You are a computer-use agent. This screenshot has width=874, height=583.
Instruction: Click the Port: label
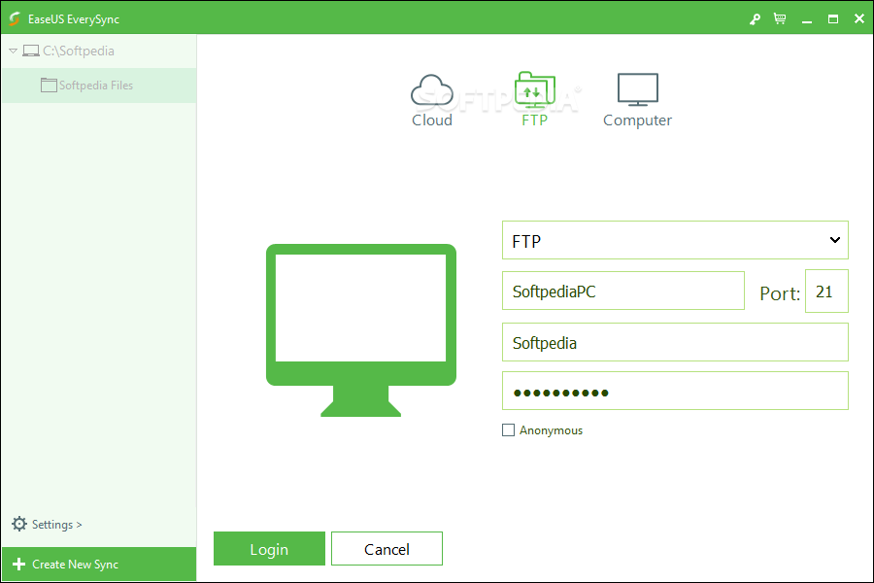click(x=780, y=293)
